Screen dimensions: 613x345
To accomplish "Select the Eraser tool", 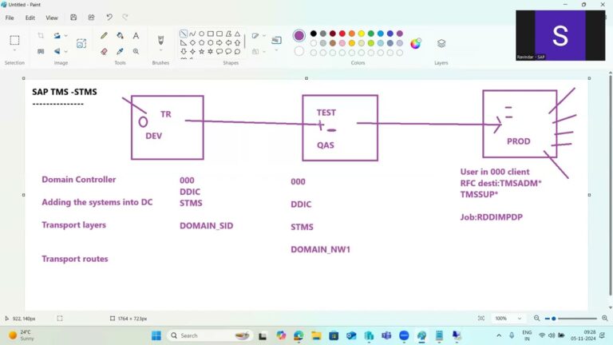I will (104, 51).
